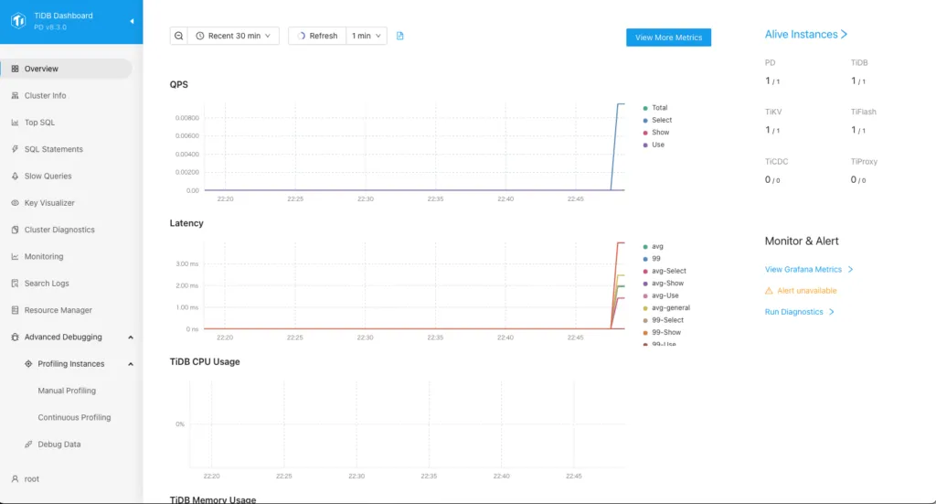Click the SQL Statements lightning icon

tap(15, 149)
